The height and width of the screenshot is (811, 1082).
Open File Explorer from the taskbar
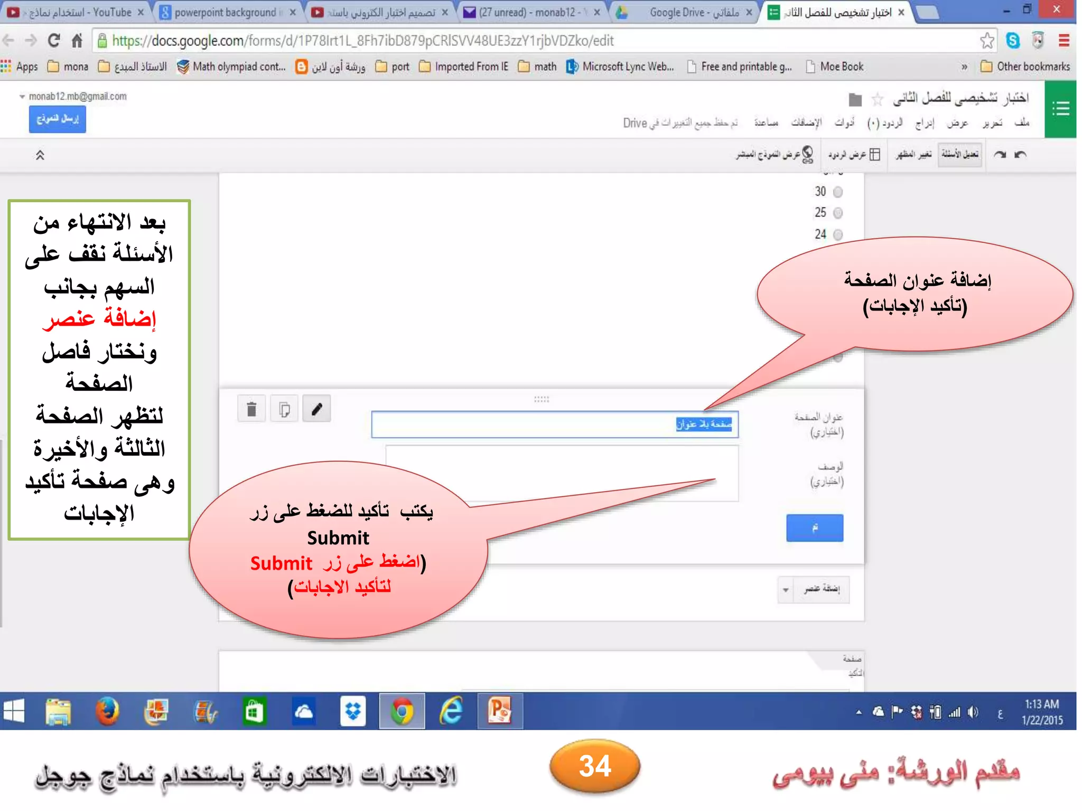58,711
